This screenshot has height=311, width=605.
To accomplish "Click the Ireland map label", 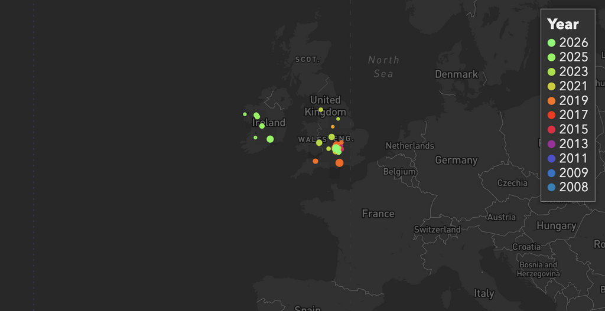I will pos(269,123).
